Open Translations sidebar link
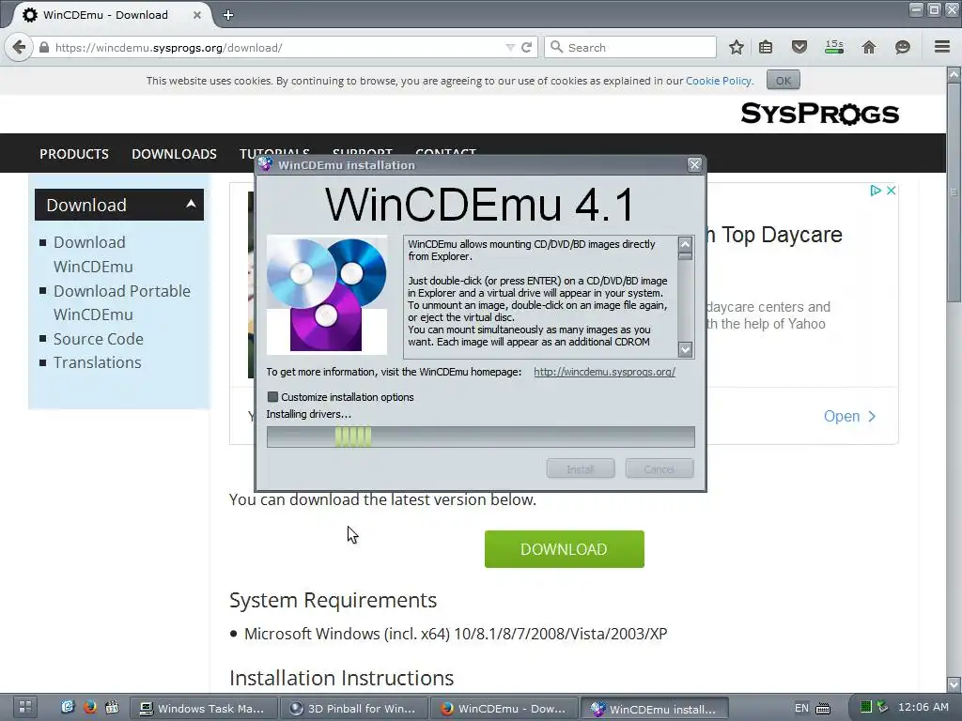 pos(97,362)
